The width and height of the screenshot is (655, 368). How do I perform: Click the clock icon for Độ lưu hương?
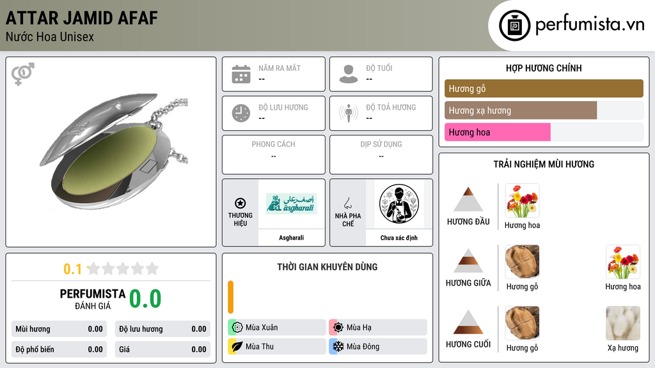[241, 113]
